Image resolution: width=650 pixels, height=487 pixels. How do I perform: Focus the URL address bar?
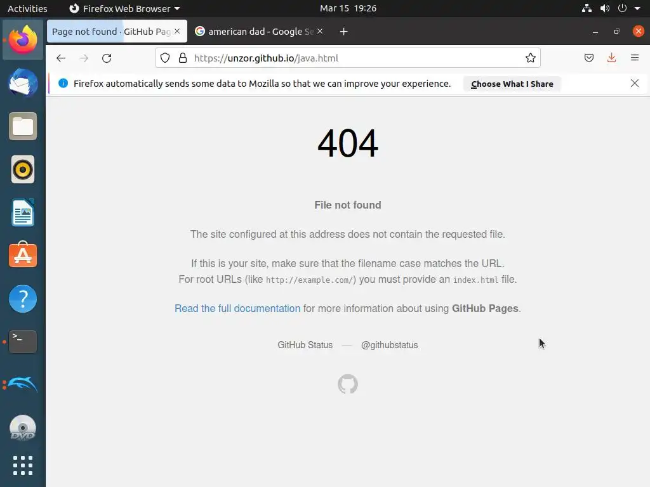click(348, 58)
